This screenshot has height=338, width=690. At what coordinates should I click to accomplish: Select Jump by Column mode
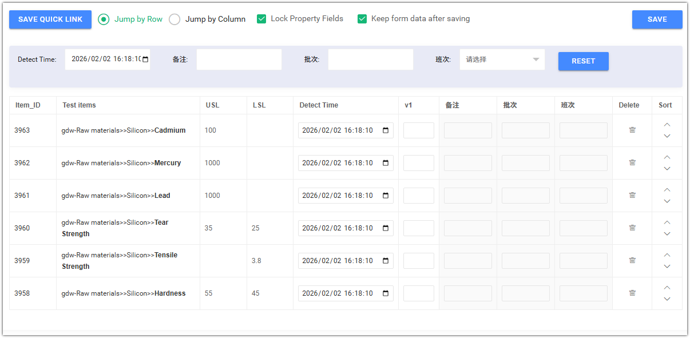175,18
